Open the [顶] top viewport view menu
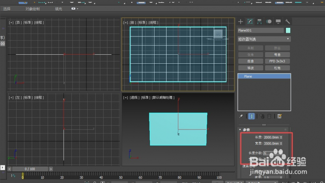Screen dimensions: 325x183 click(18, 22)
